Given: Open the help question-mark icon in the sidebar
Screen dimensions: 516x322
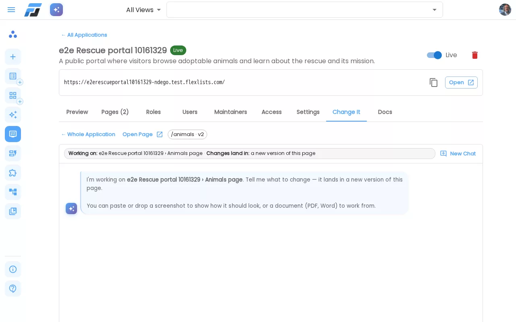Looking at the screenshot, I should [x=13, y=289].
